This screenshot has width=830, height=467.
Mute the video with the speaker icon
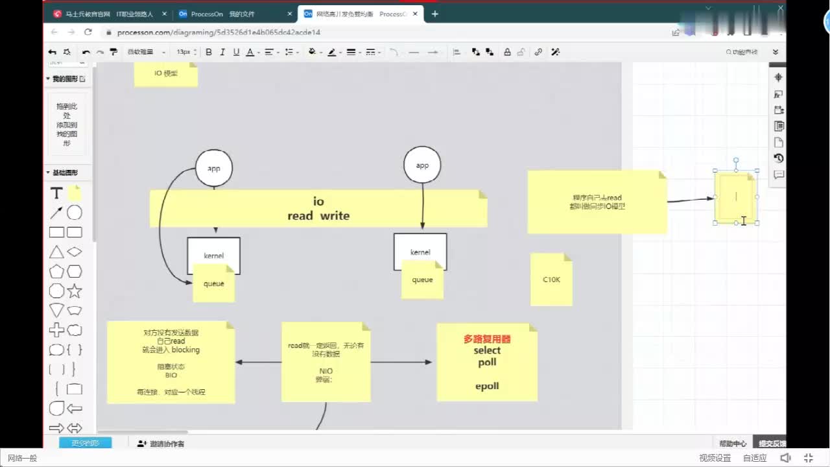(x=786, y=458)
